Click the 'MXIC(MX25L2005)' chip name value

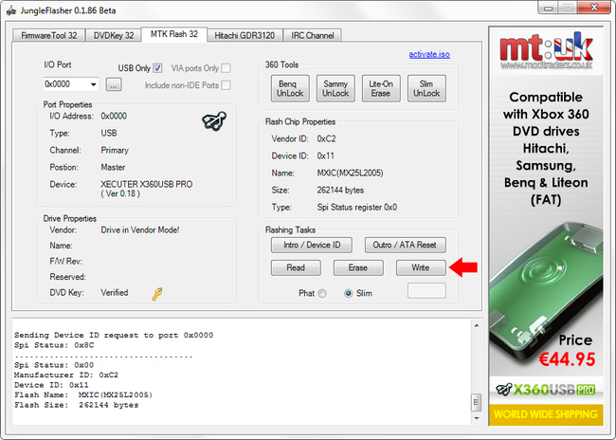coord(350,173)
